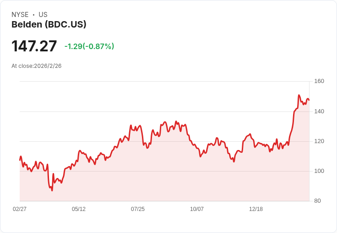337x233 pixels.
Task: Click the 80 y-axis price label
Action: (317, 201)
